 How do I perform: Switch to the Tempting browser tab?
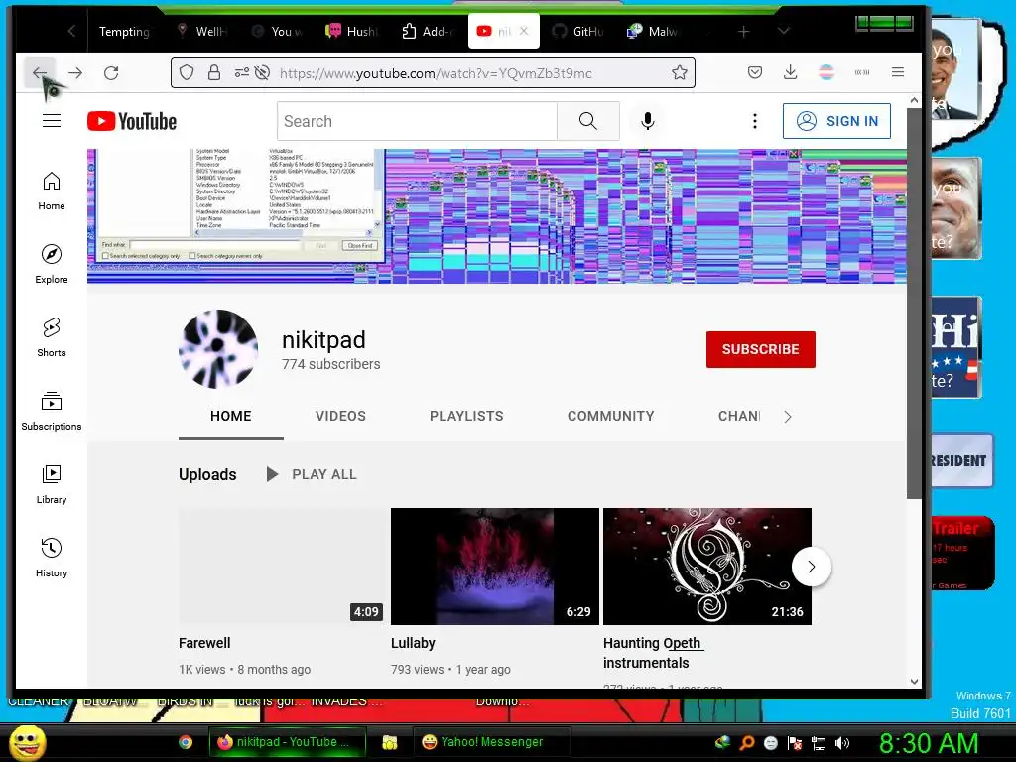pyautogui.click(x=124, y=31)
